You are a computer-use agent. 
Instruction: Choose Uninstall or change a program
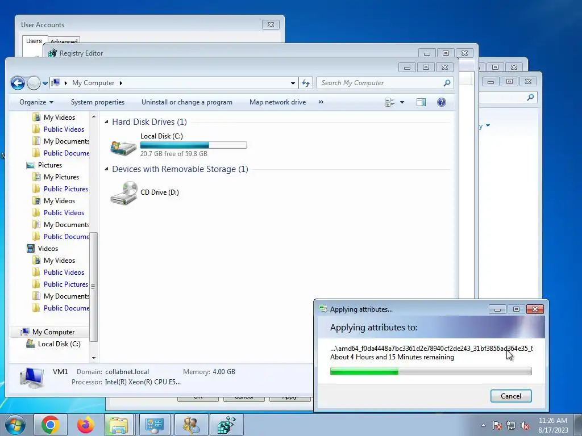pyautogui.click(x=186, y=102)
